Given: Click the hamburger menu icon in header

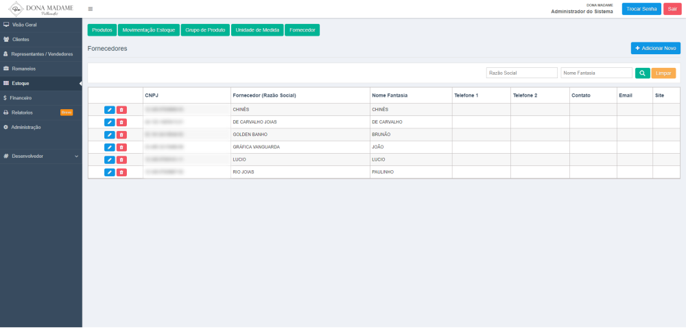Looking at the screenshot, I should [x=91, y=9].
